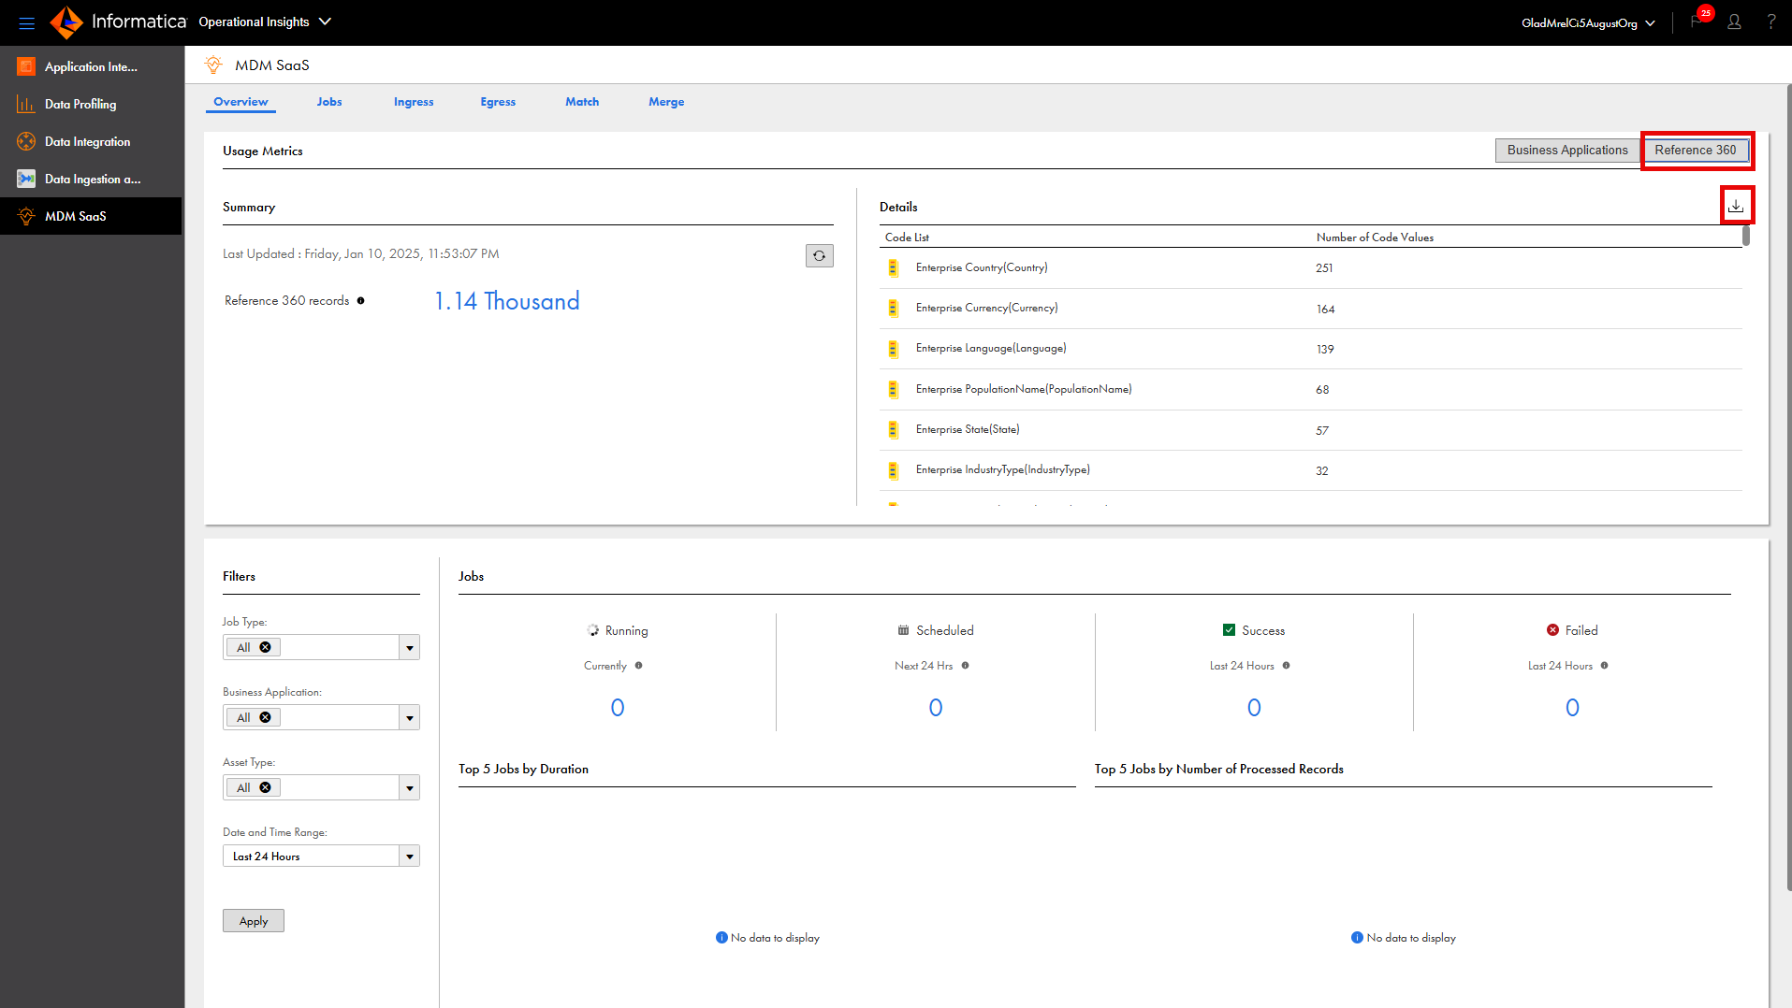Click the 1.14 Thousand records value
The height and width of the screenshot is (1008, 1792).
click(507, 301)
